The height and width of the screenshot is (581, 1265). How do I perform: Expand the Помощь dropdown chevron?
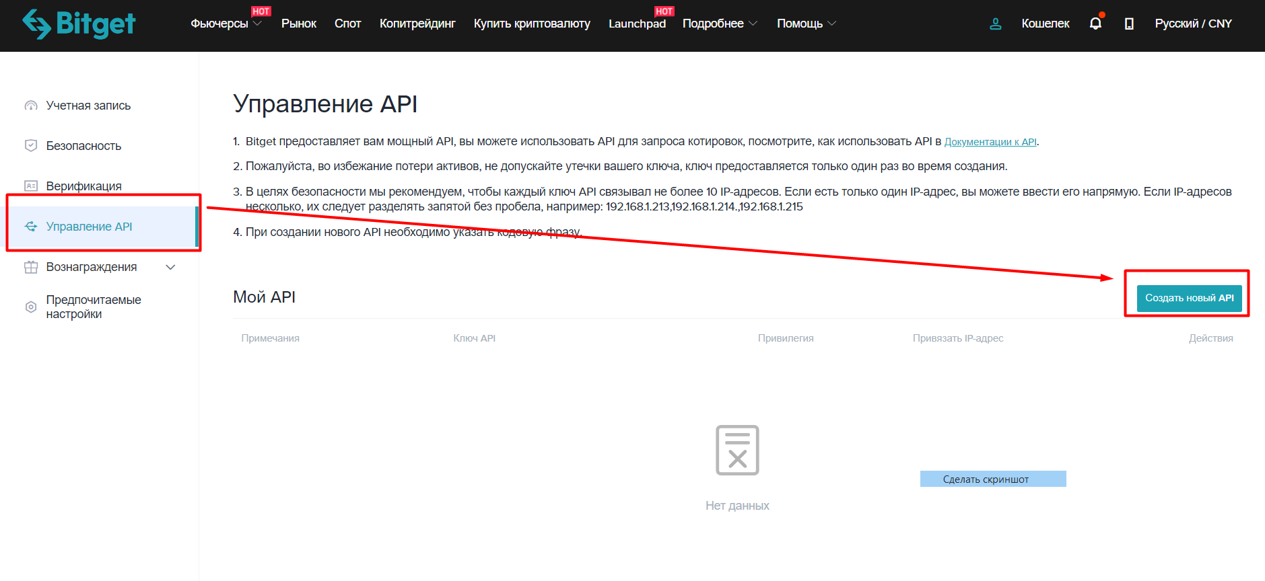[831, 24]
